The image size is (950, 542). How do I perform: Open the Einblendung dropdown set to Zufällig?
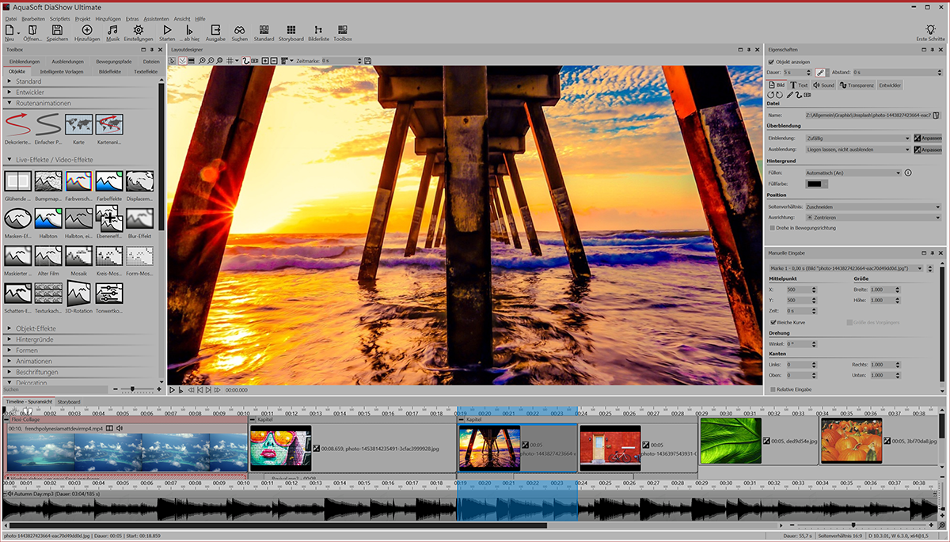tap(857, 138)
